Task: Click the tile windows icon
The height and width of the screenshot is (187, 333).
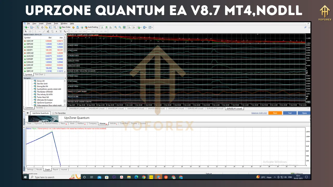Action: [x=124, y=27]
